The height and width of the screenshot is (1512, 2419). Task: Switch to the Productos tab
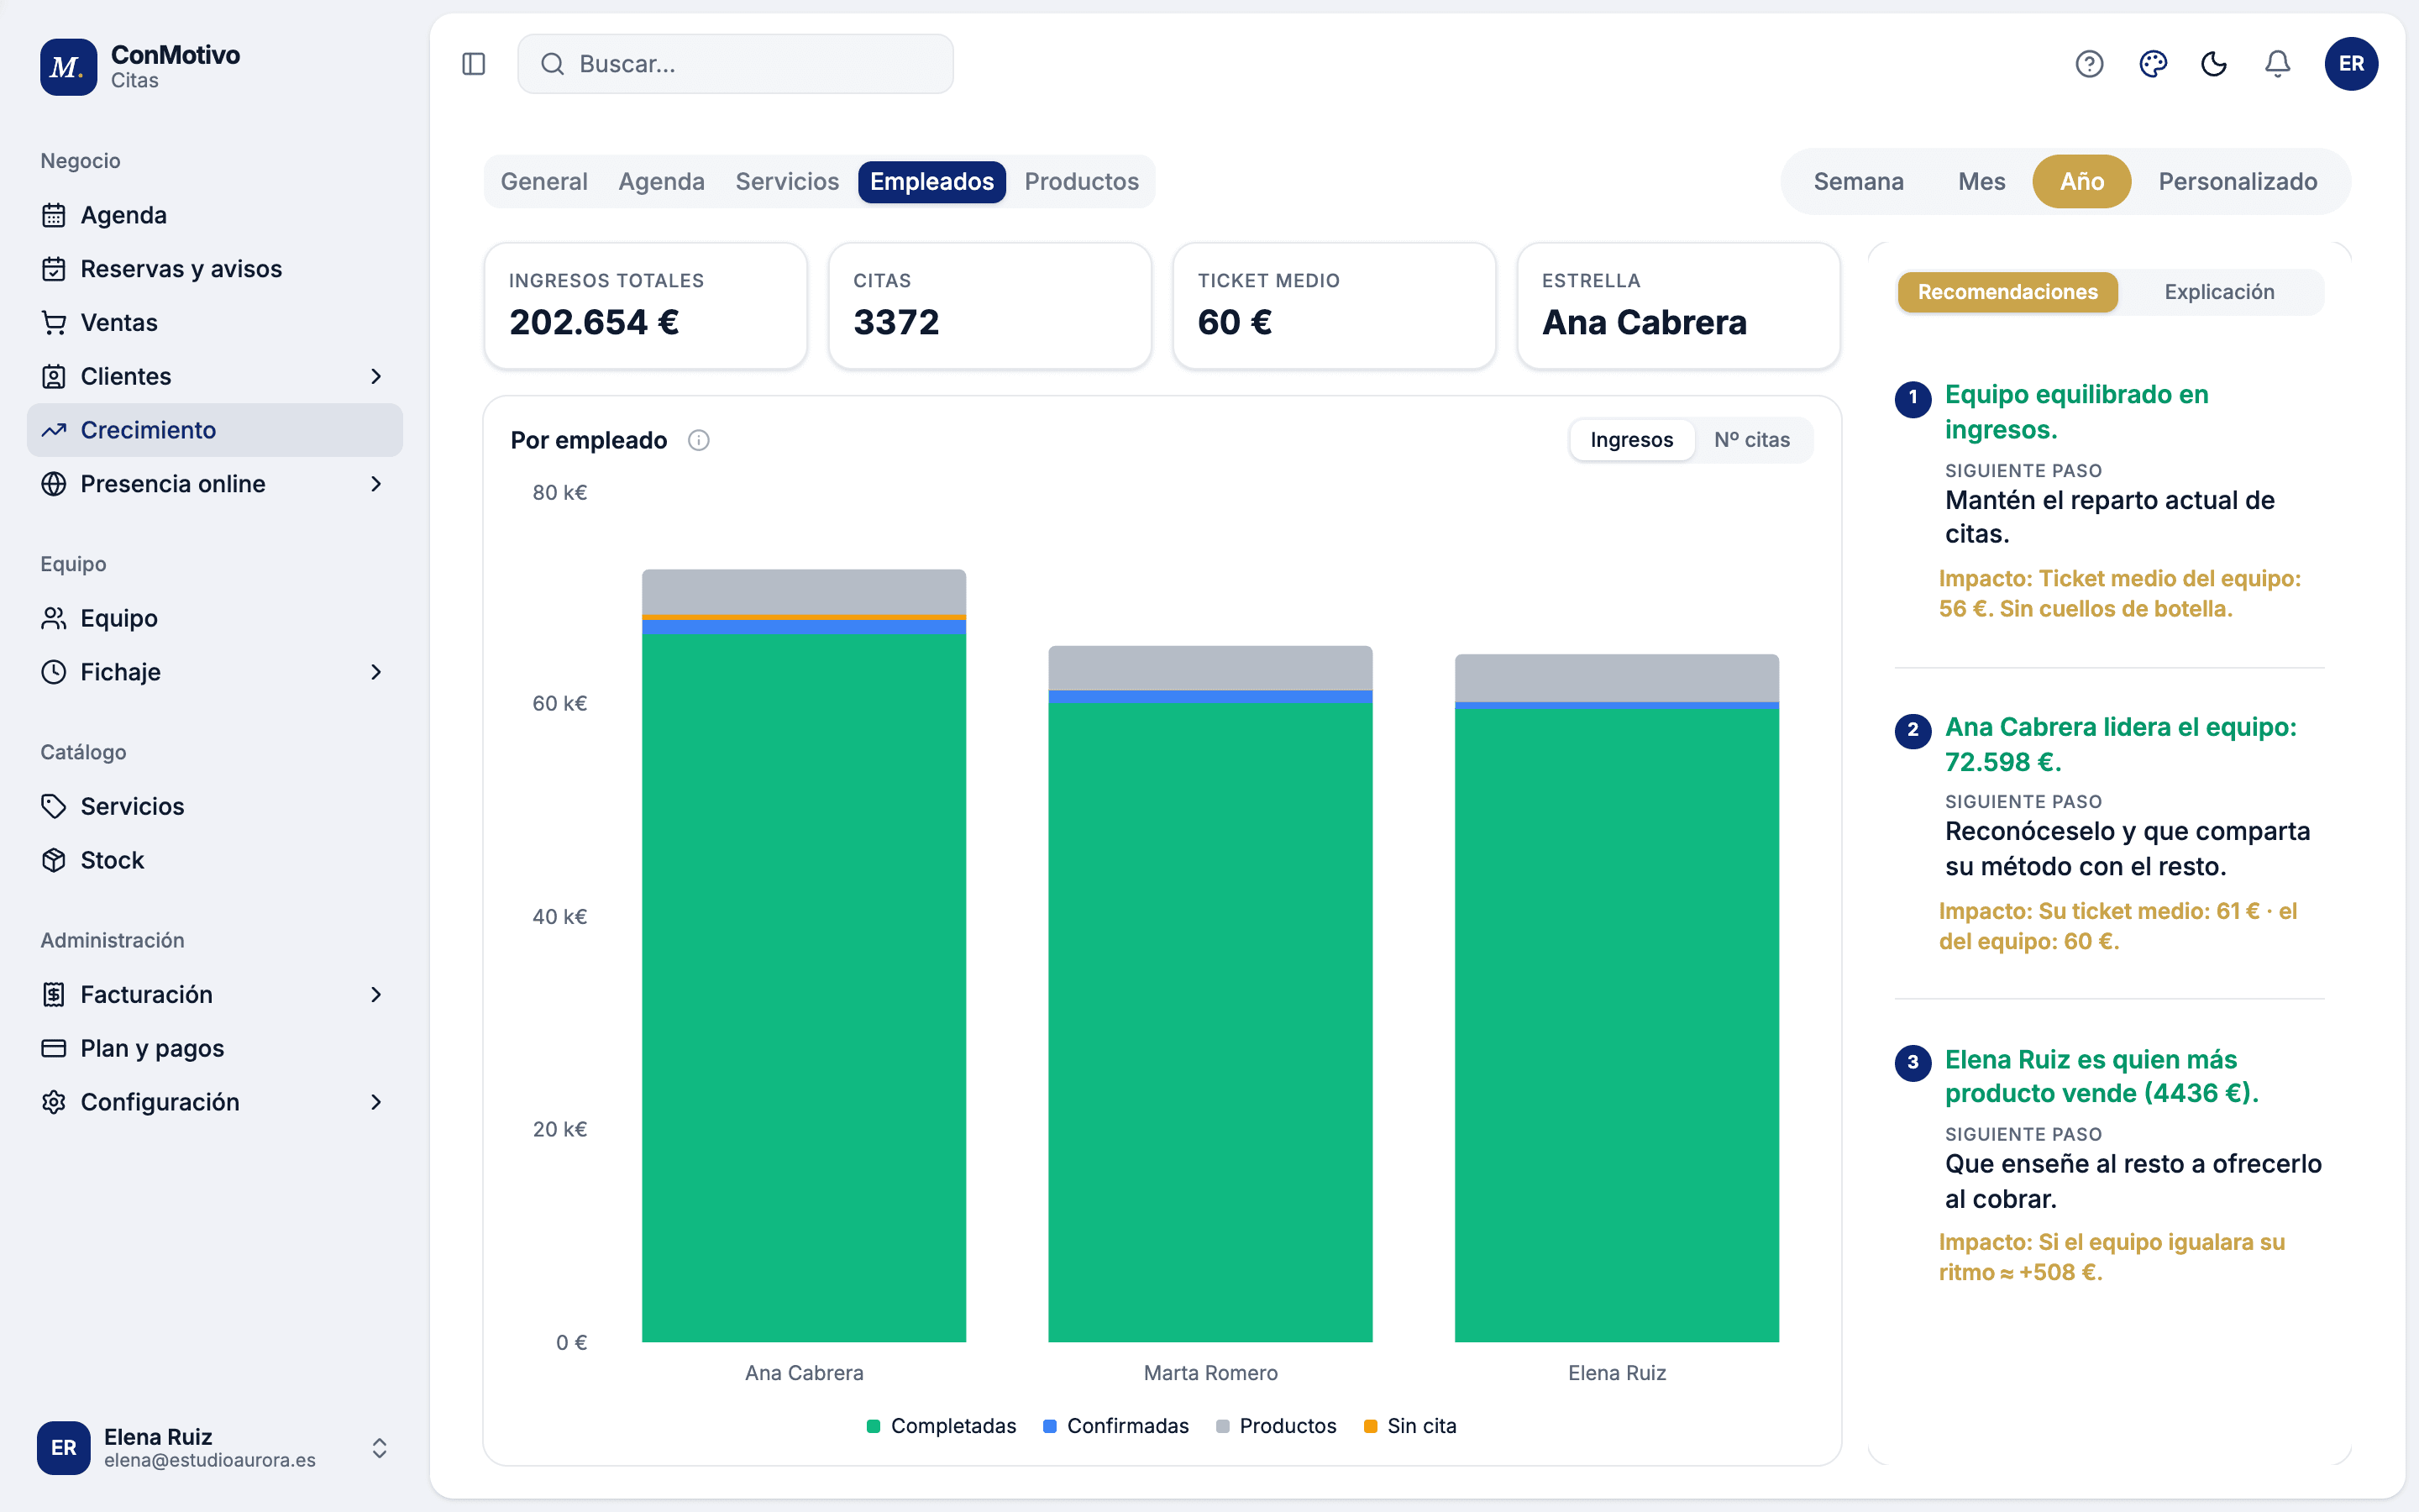1080,181
